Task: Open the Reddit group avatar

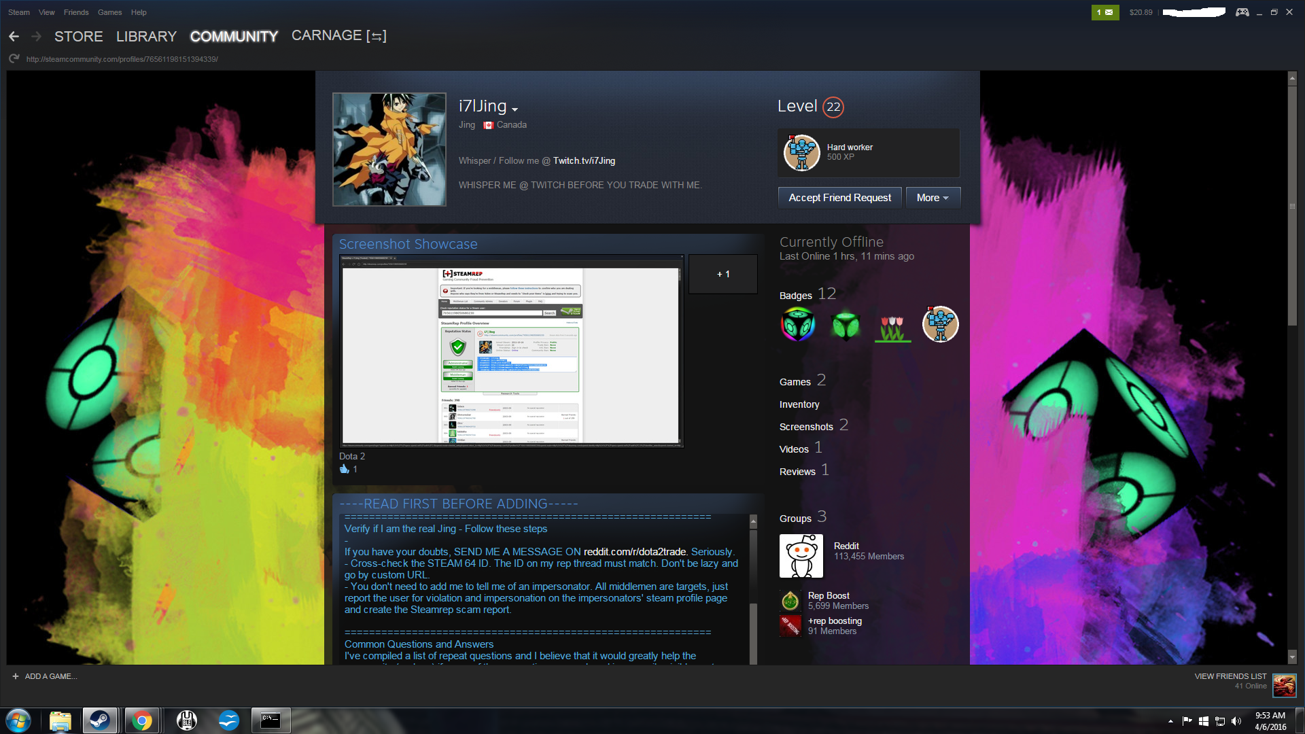Action: pyautogui.click(x=801, y=556)
